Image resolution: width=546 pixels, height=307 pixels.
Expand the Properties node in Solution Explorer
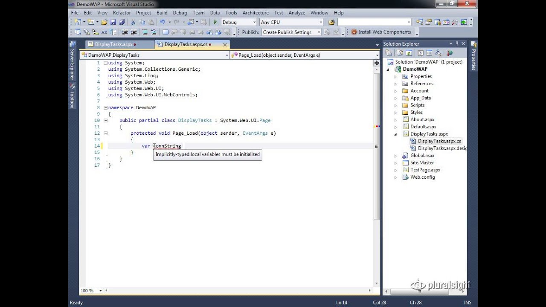395,76
